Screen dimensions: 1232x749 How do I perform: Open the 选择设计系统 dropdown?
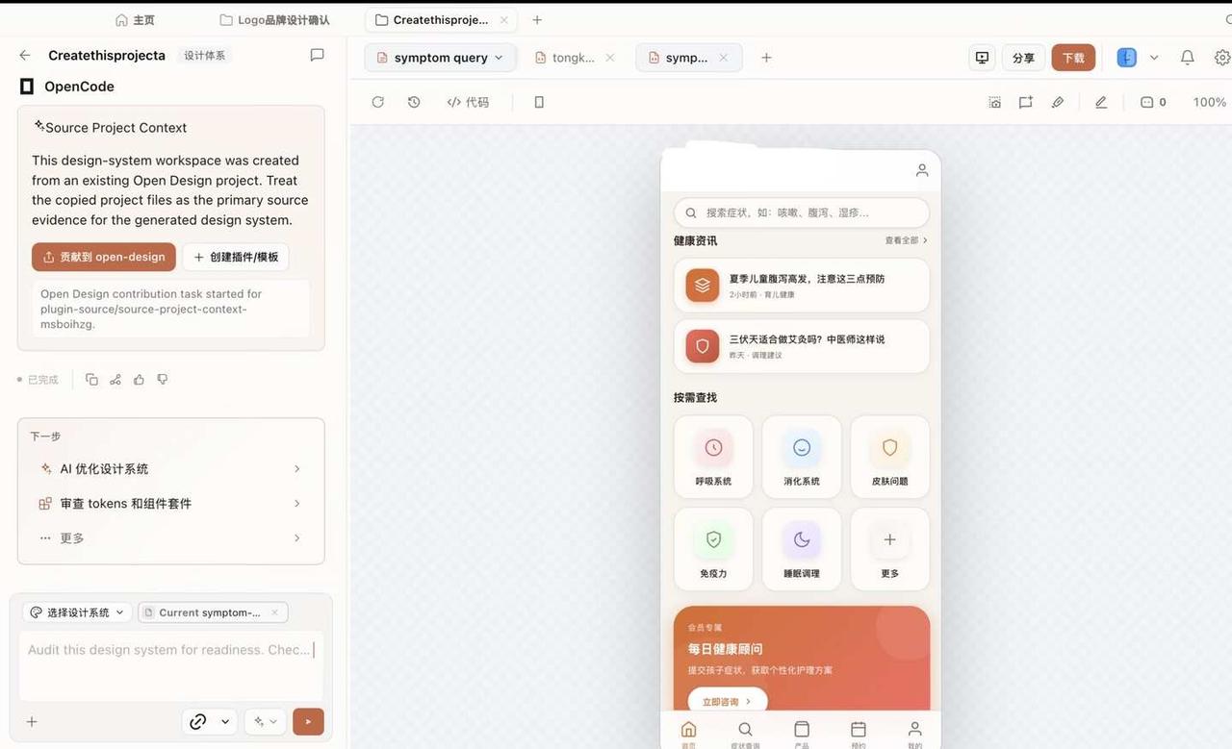coord(77,612)
